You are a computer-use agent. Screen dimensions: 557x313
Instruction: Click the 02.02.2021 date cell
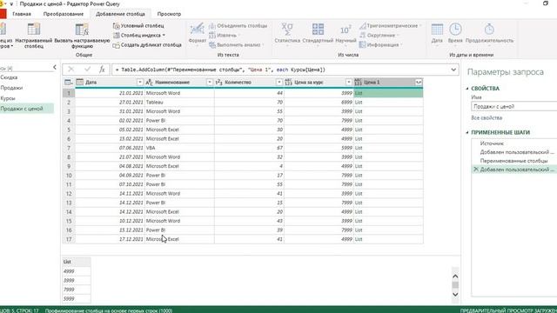tap(110, 121)
